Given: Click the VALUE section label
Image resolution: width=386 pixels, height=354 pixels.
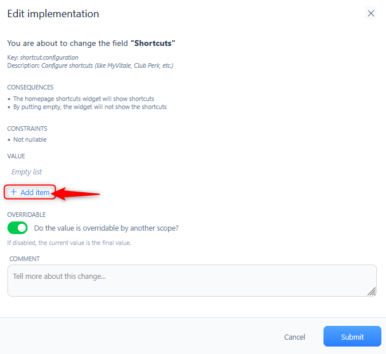Looking at the screenshot, I should point(16,156).
